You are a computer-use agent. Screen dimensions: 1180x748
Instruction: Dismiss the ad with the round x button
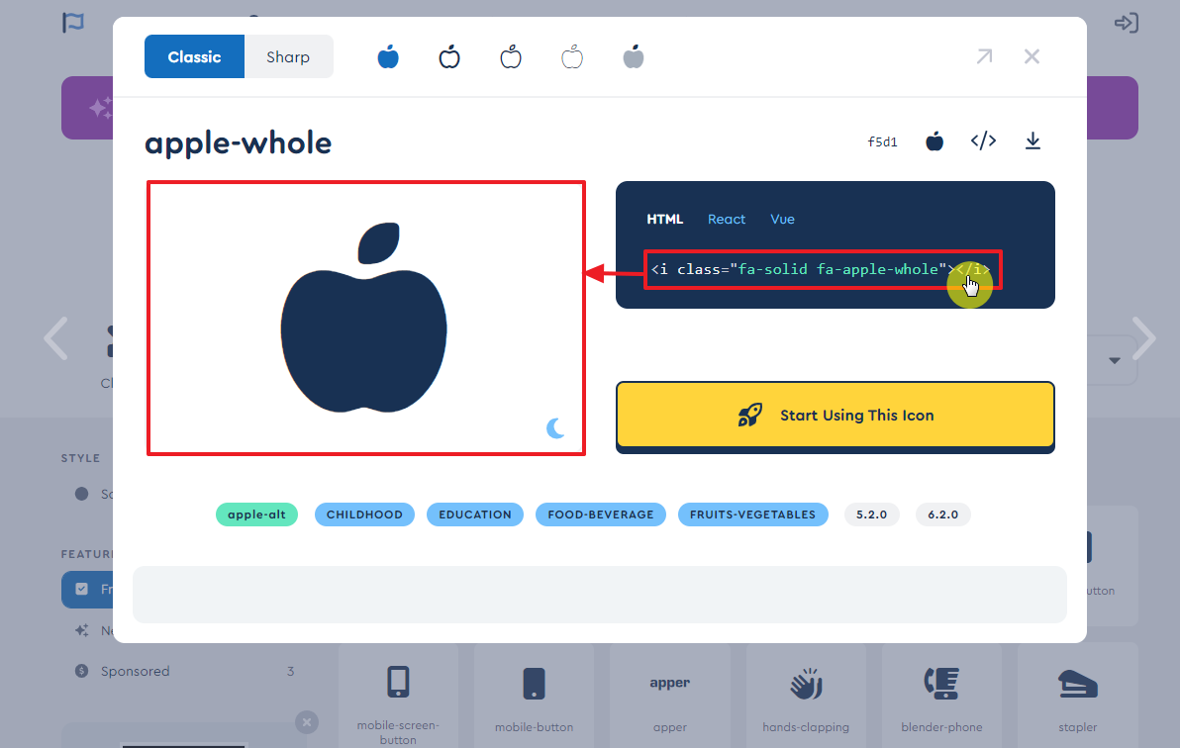pyautogui.click(x=307, y=722)
